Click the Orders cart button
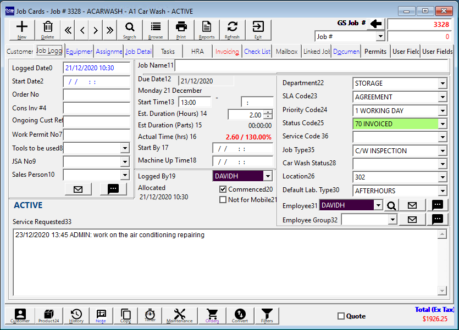459x330 pixels. point(212,315)
